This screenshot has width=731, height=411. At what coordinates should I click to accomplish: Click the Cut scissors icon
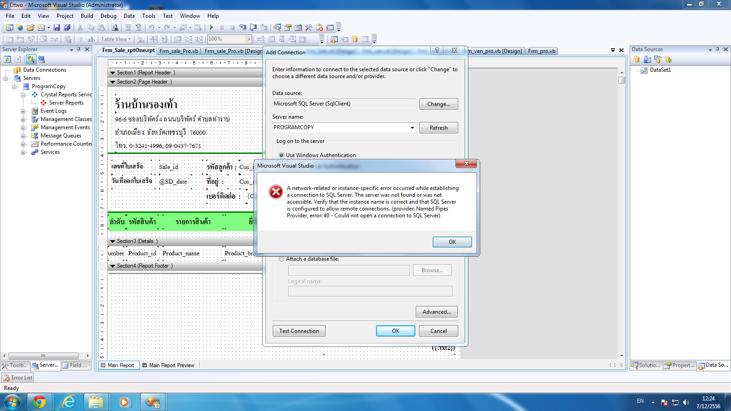[x=80, y=27]
